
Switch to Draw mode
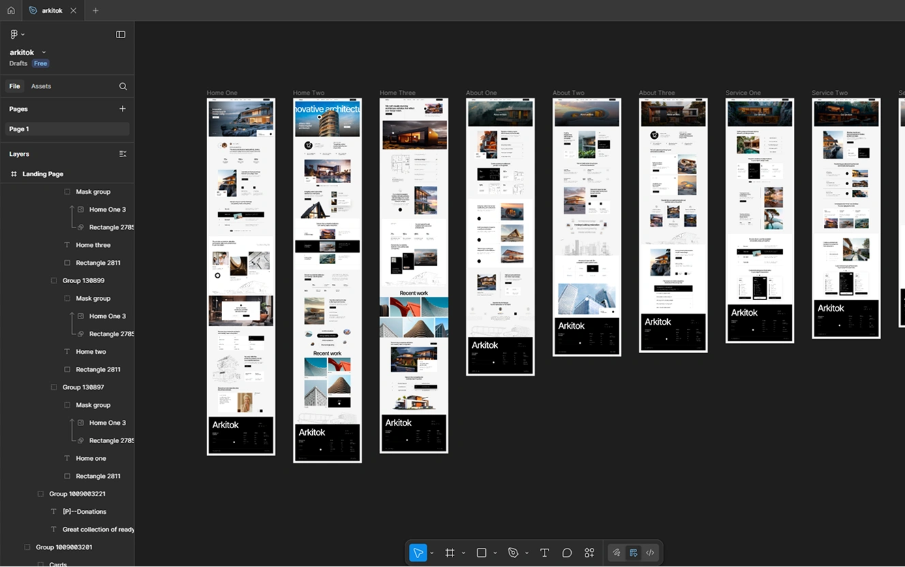point(617,553)
